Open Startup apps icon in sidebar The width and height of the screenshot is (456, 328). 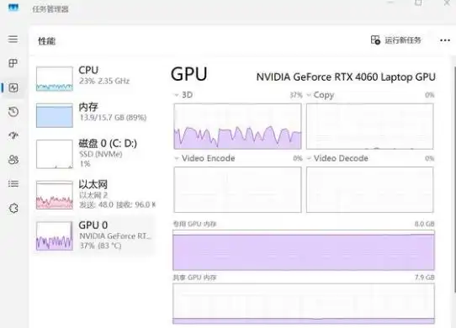coord(13,135)
